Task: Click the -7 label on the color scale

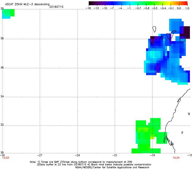Action: 112,8
